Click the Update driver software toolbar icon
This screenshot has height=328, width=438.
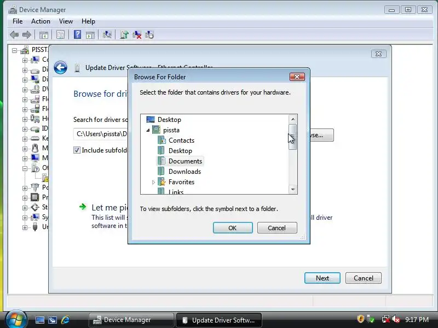[x=124, y=34]
